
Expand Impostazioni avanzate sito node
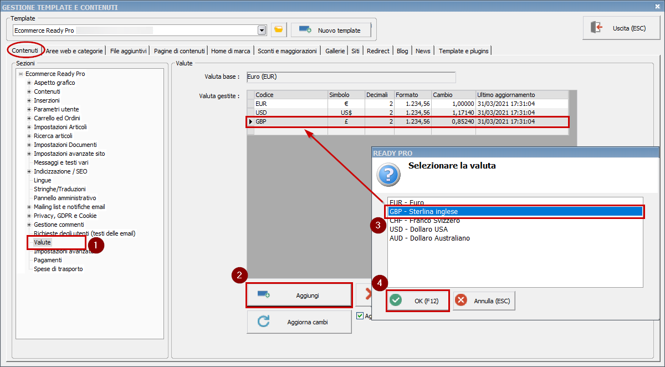(29, 154)
